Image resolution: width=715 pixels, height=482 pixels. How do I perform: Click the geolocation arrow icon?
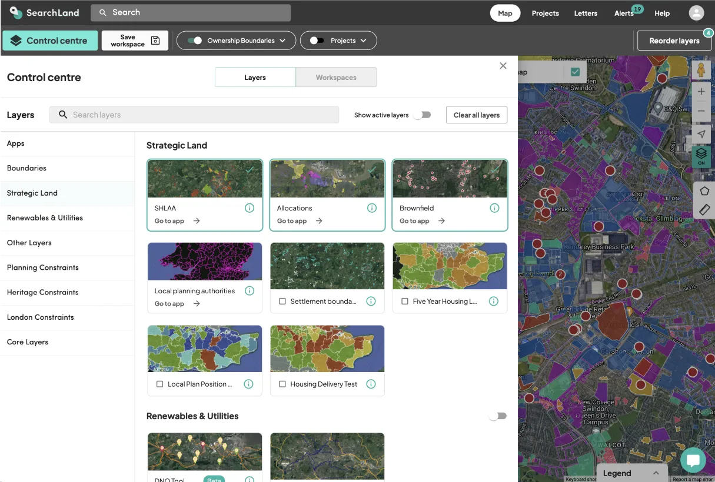[701, 133]
